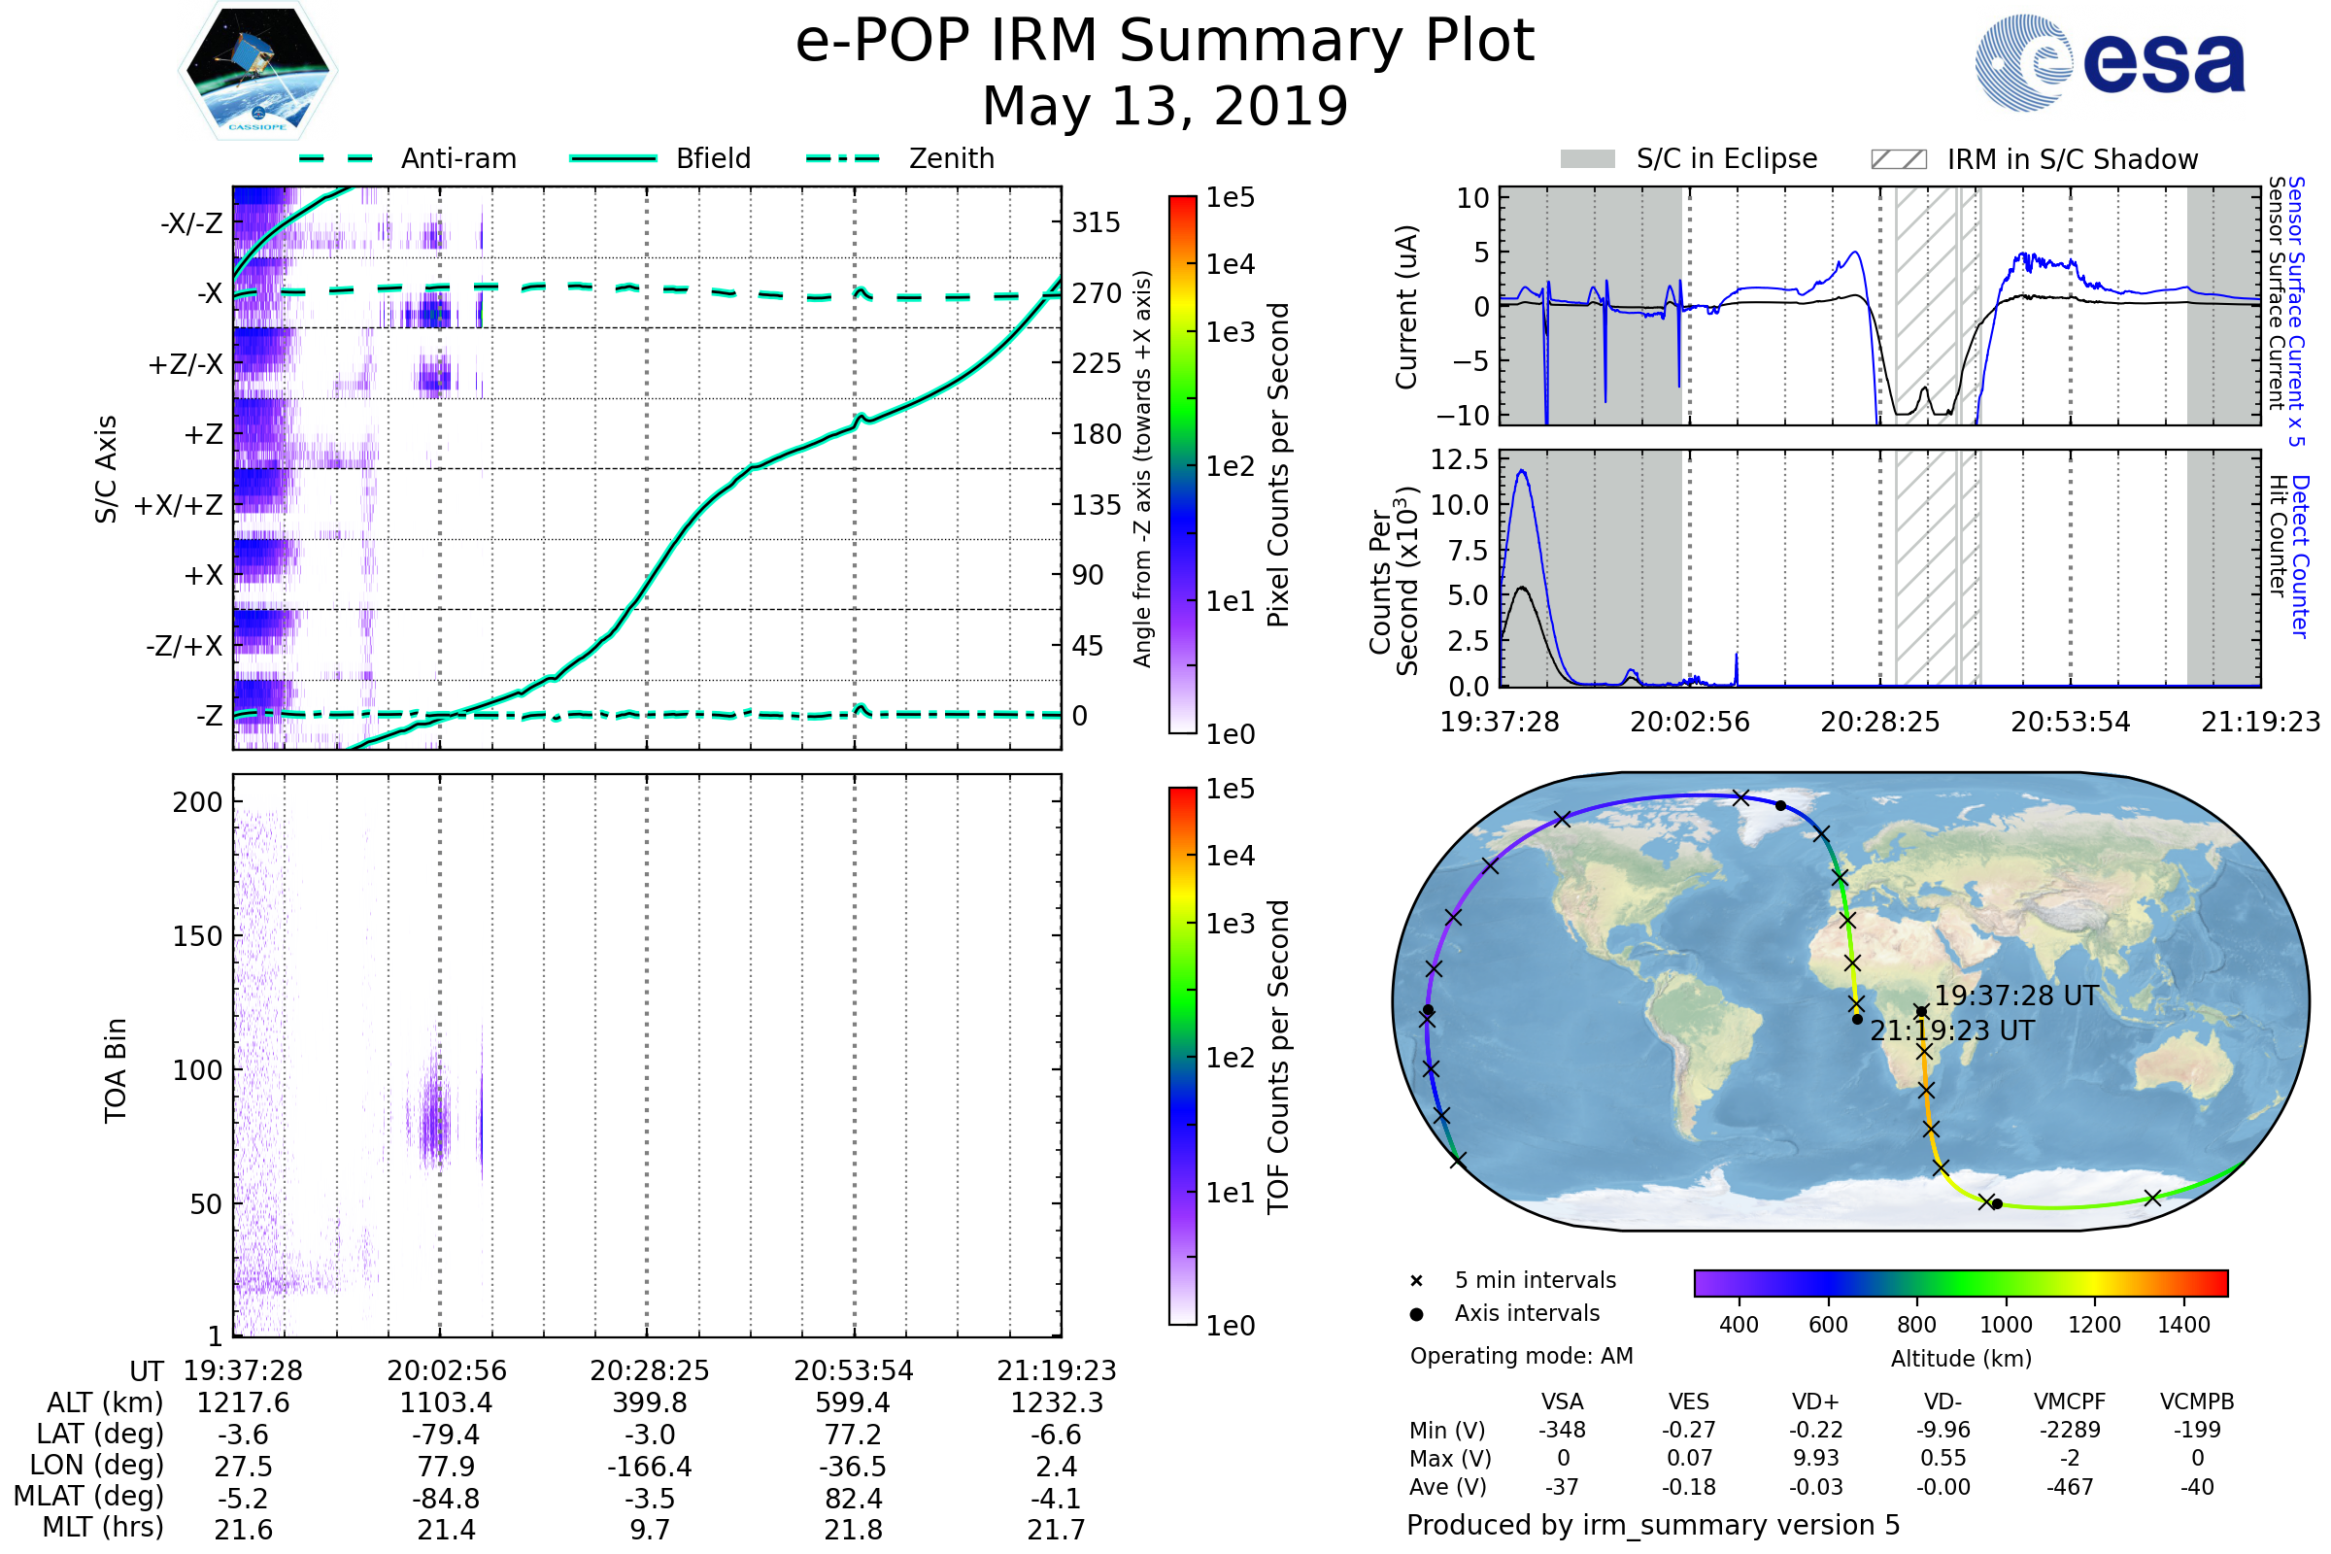Screen dimensions: 2331x1554
Task: Click the Detect Counter blue axis label
Action: 2300,556
